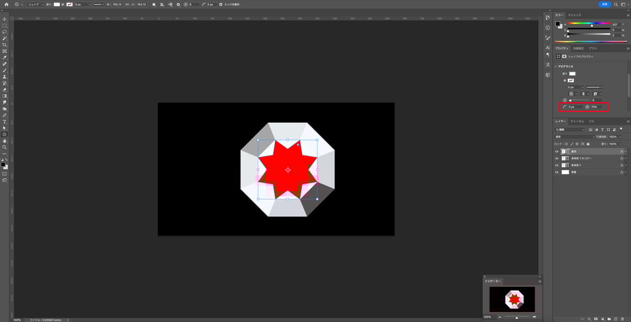Hide the background layer with eye icon
The image size is (631, 322).
tap(557, 172)
